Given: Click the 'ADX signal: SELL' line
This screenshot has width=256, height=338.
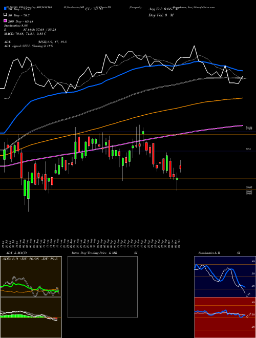Looking at the screenshot, I should pyautogui.click(x=29, y=46).
